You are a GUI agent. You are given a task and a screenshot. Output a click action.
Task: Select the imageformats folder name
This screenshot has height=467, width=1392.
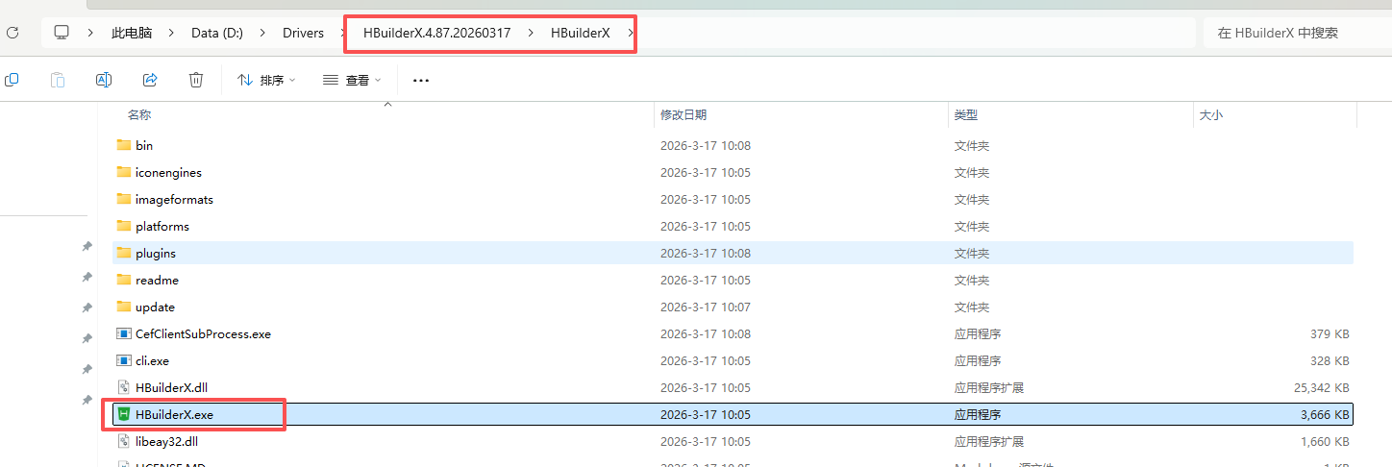pos(174,199)
